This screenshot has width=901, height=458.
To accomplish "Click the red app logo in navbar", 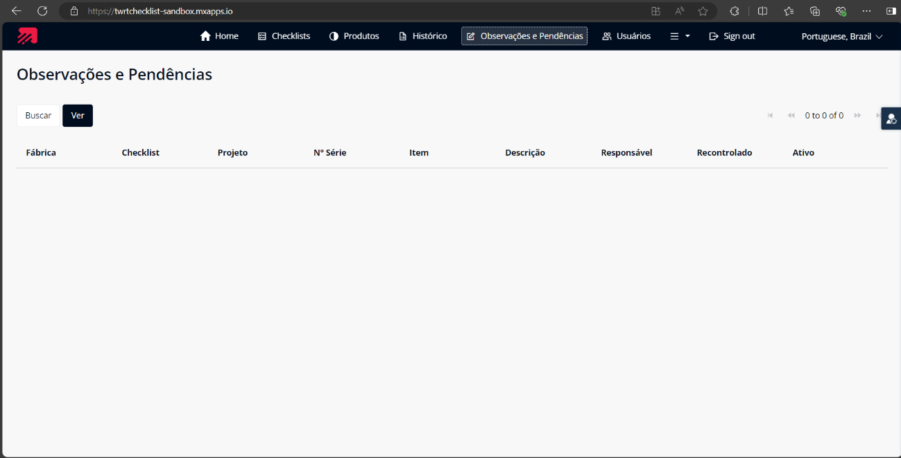I will [28, 36].
